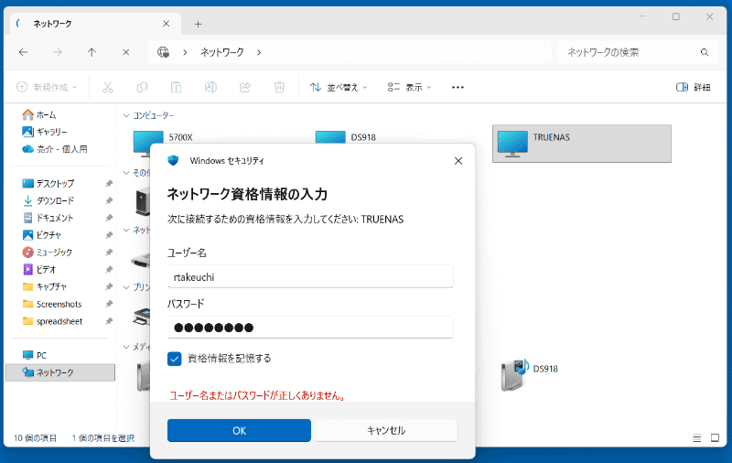Click the キャンセル button
The image size is (732, 463).
(386, 430)
